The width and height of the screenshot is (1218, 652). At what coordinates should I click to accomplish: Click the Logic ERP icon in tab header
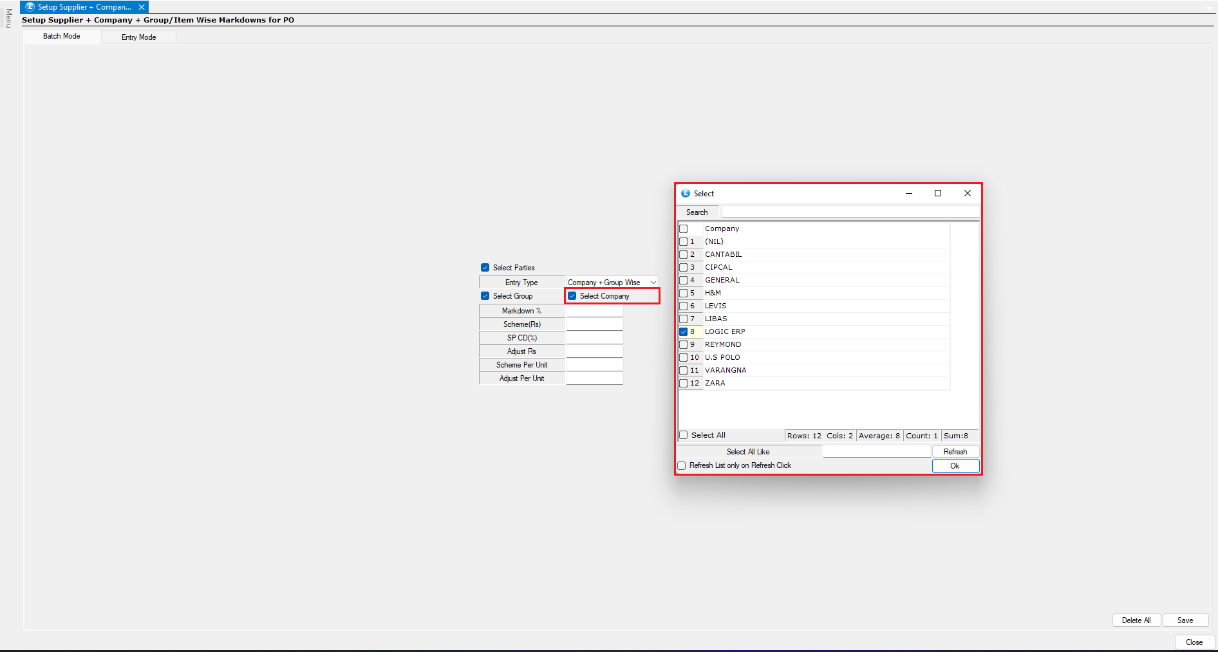point(30,7)
